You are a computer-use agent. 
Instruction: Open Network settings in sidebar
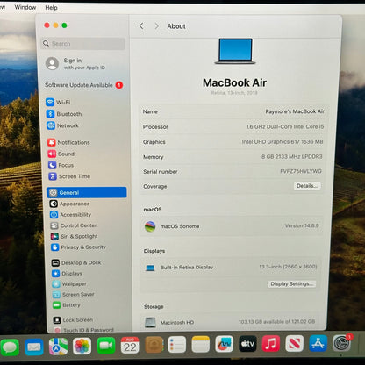click(62, 125)
